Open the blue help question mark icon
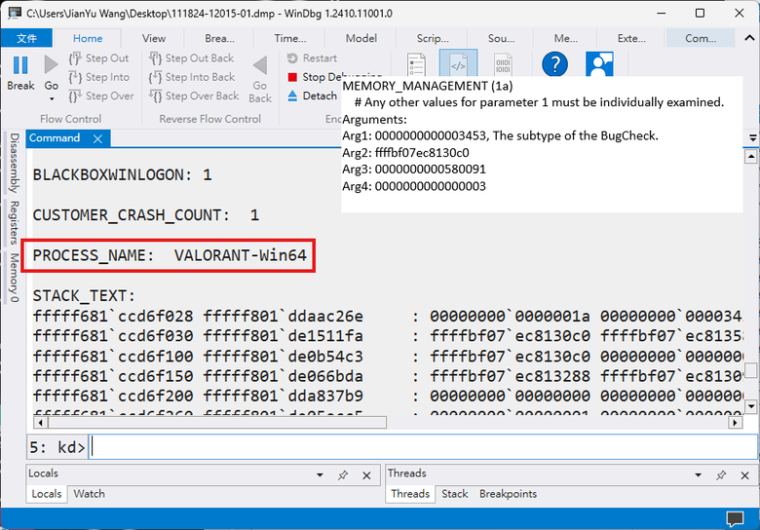This screenshot has height=530, width=760. pos(554,64)
